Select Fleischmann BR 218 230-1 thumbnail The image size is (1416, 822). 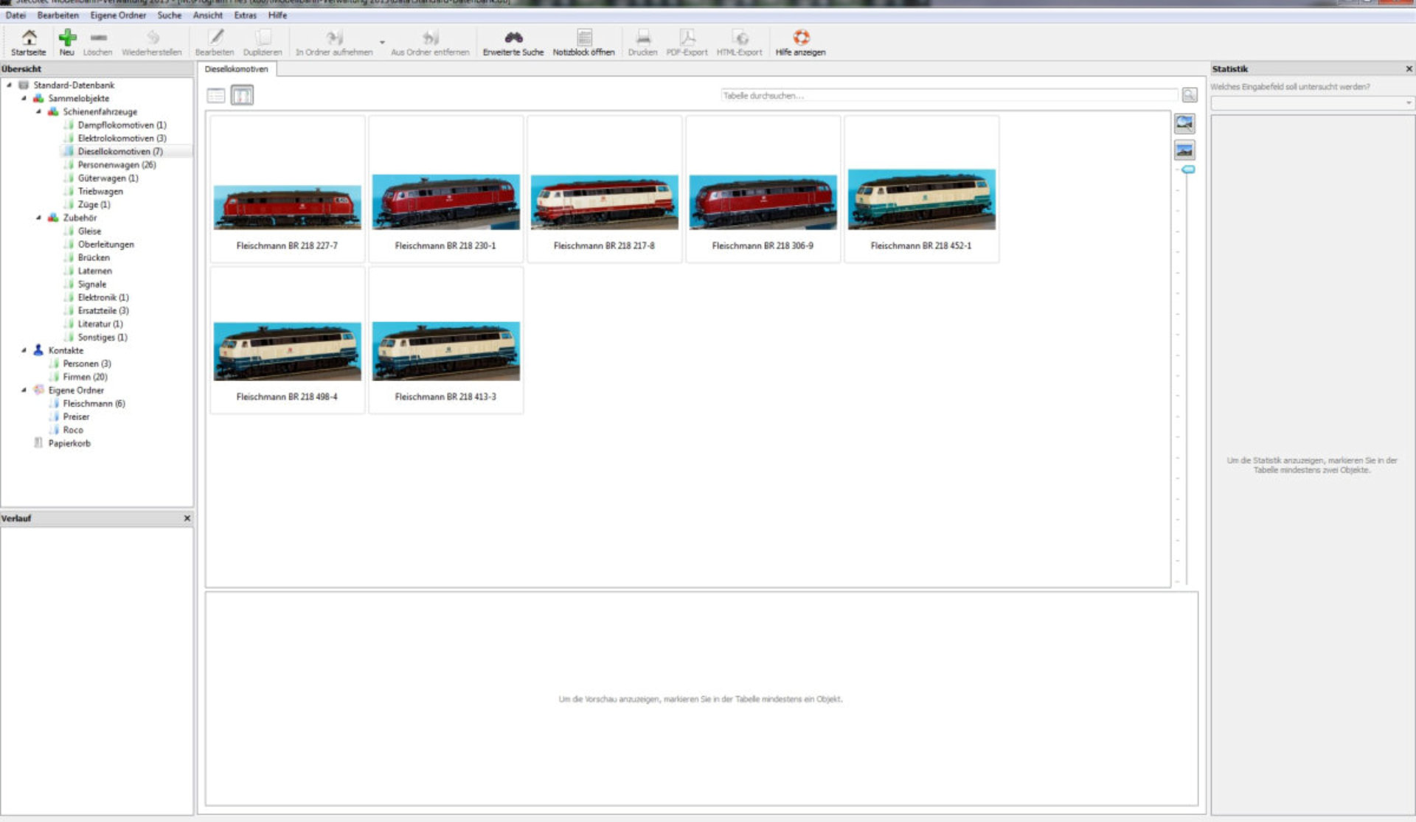click(445, 189)
